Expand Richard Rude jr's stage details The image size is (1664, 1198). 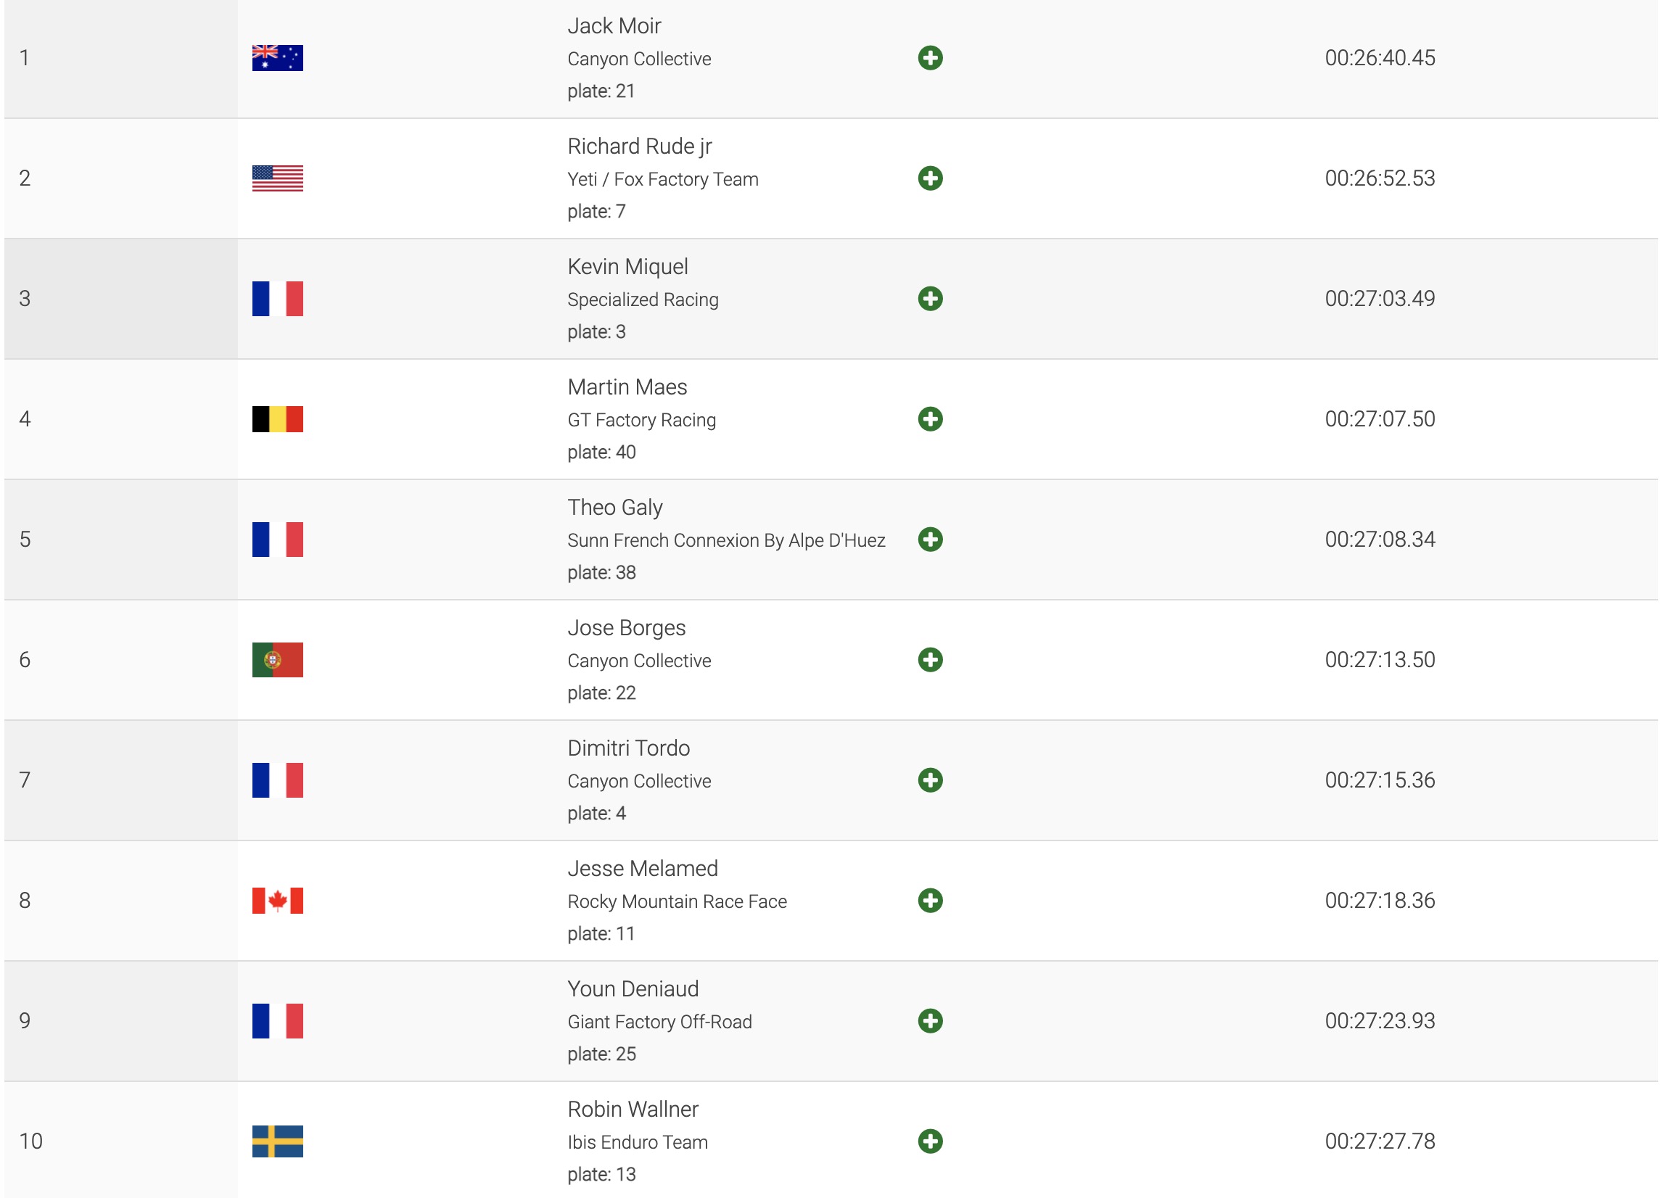[x=930, y=178]
